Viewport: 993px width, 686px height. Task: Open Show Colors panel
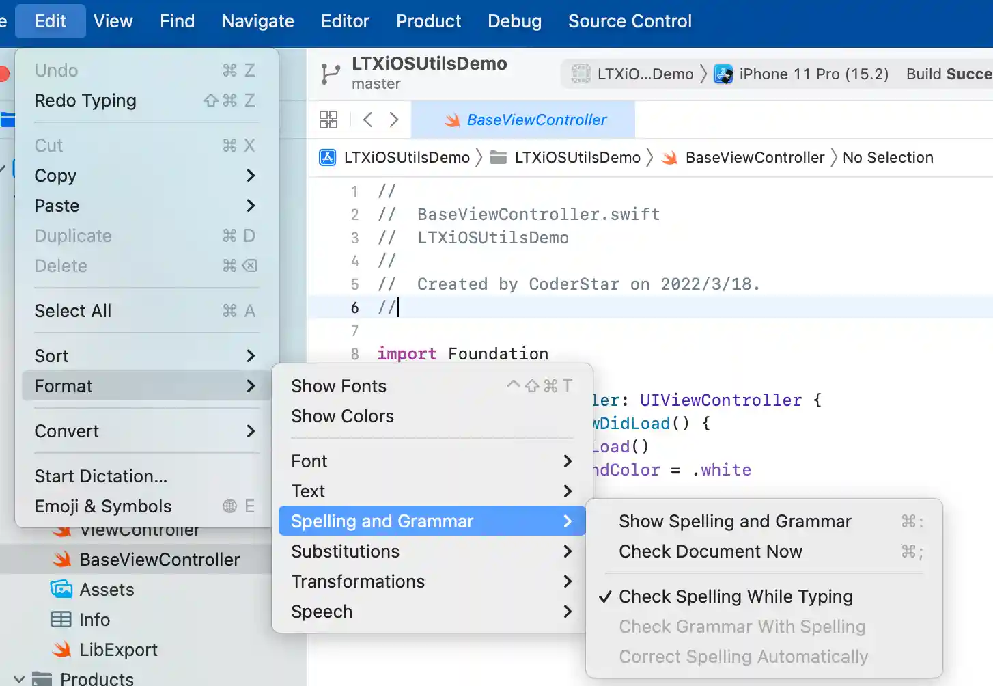[x=342, y=416]
